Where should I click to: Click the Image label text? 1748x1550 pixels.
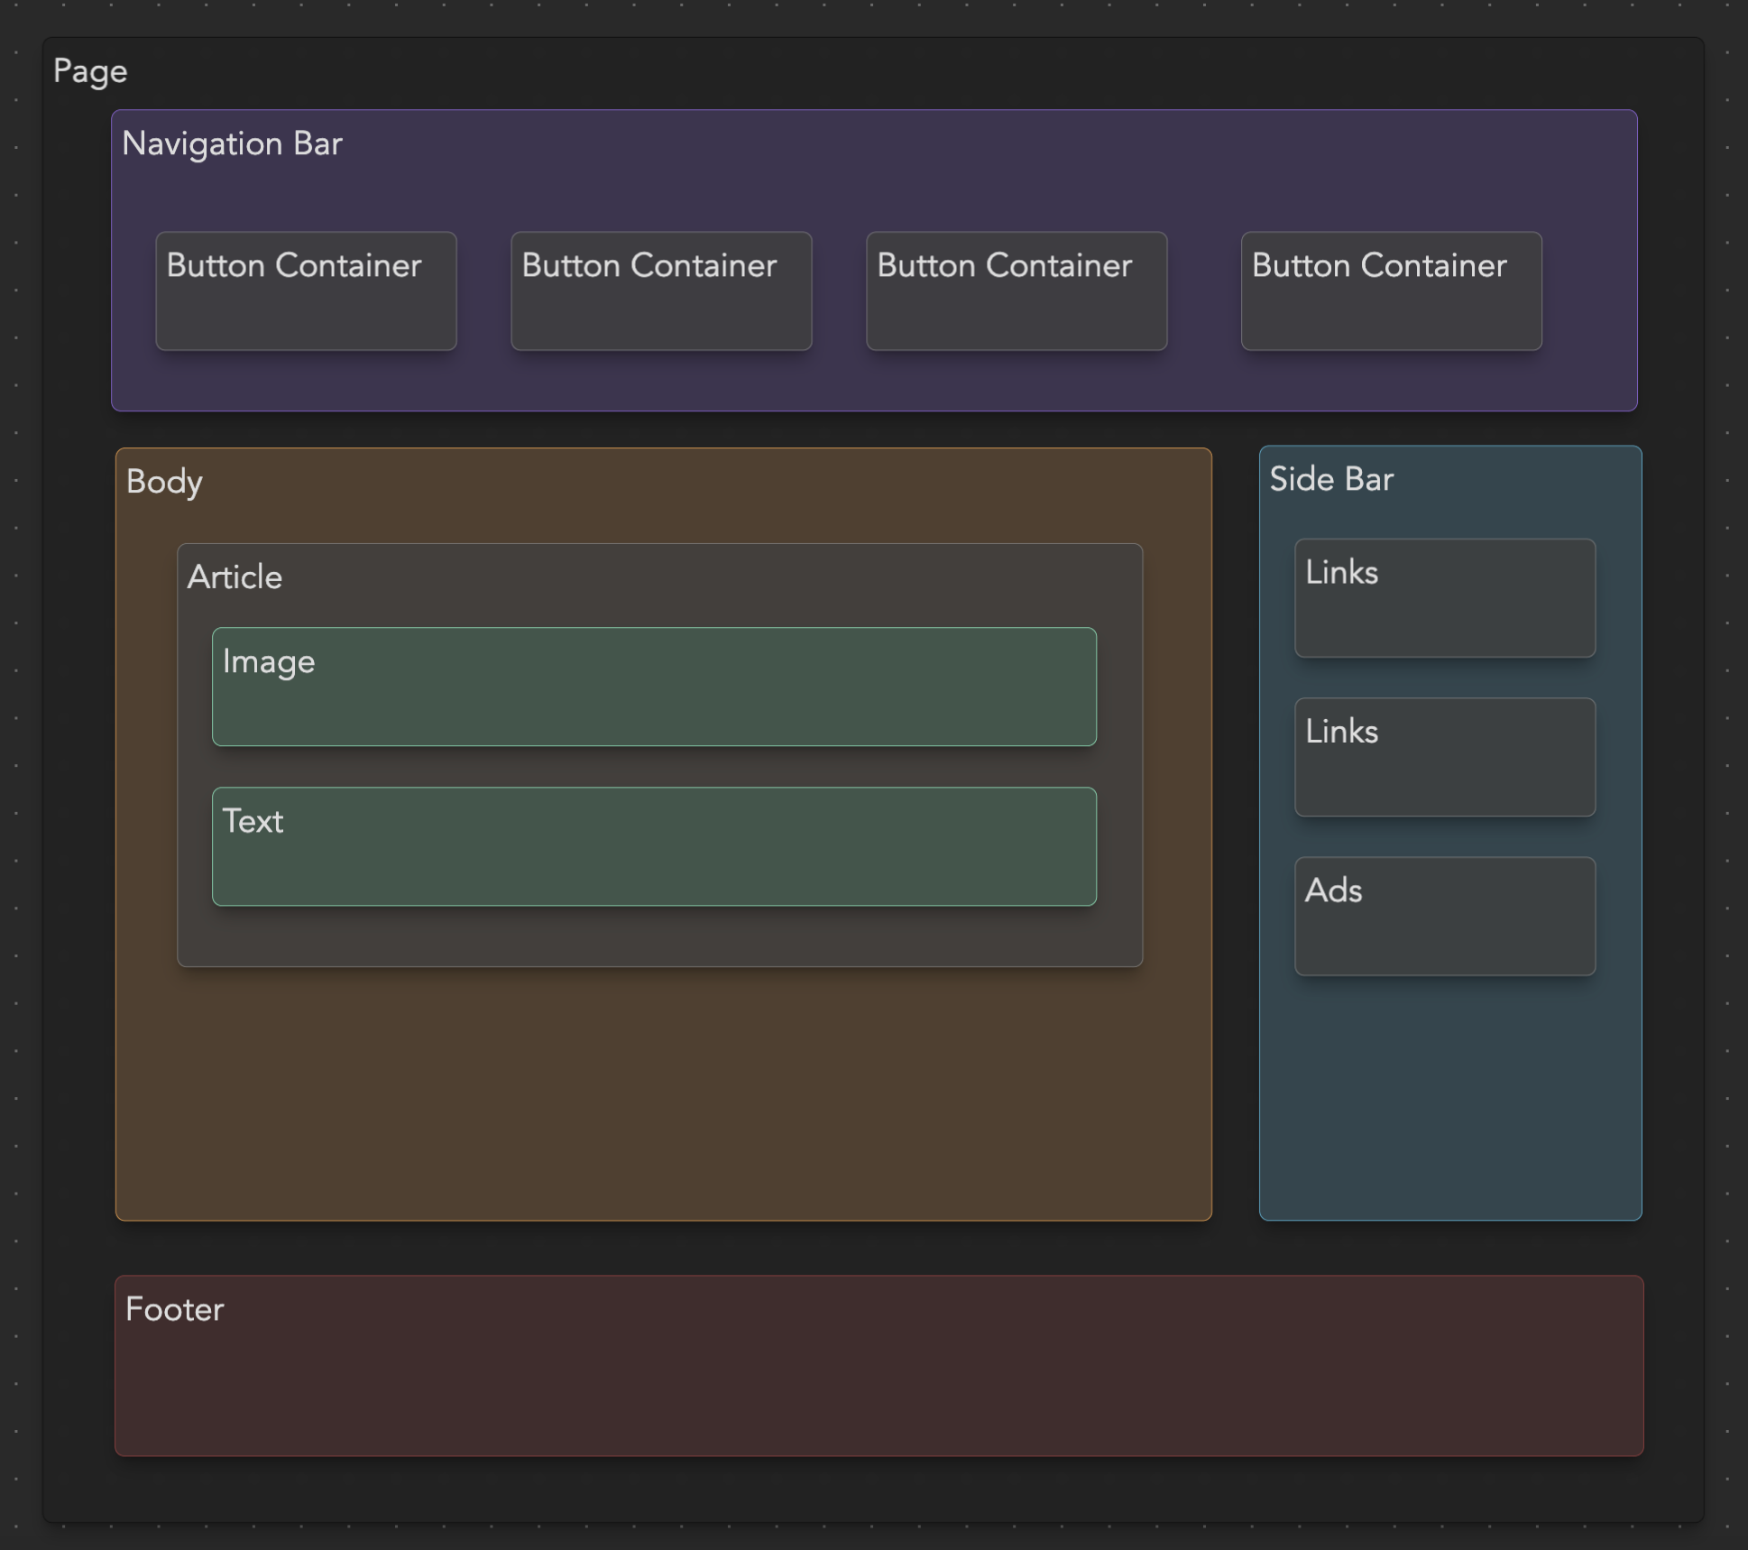269,662
